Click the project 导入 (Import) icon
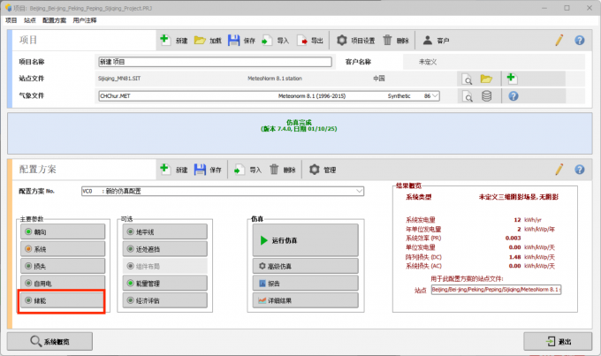This screenshot has height=356, width=601. [x=267, y=41]
